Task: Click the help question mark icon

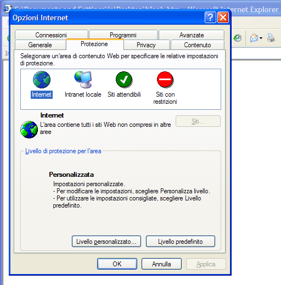Action: point(210,18)
